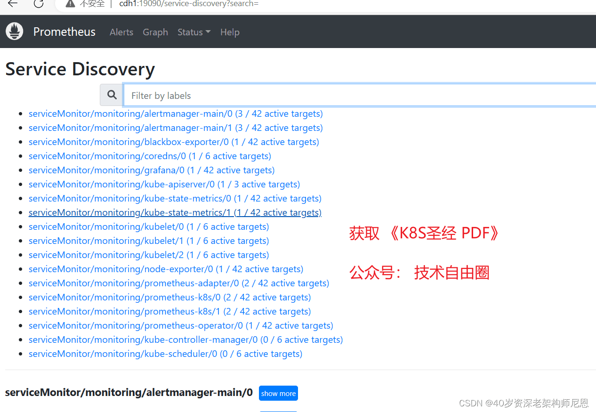The image size is (596, 412).
Task: Click the Prometheus flame logo icon
Action: click(15, 32)
